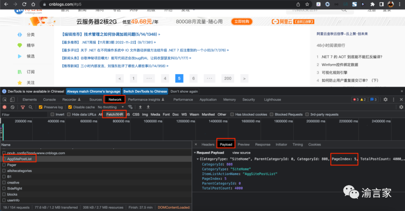Switch to the Network tab

point(115,100)
